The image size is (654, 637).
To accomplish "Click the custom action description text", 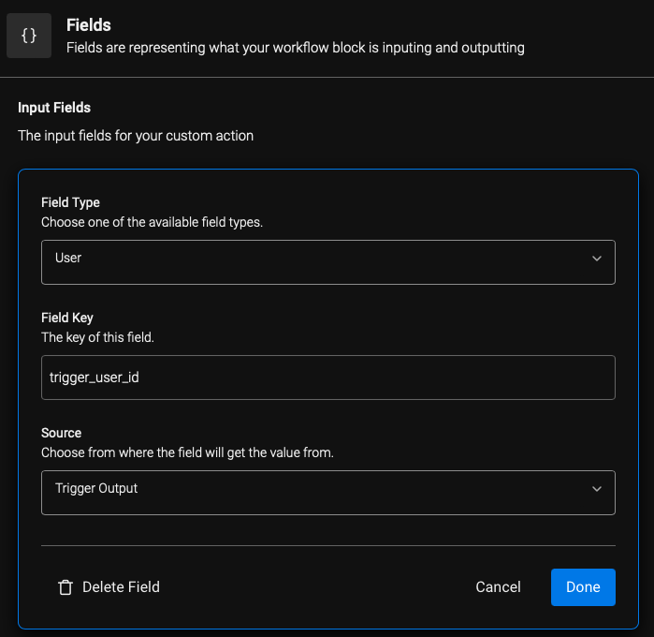I will click(136, 136).
